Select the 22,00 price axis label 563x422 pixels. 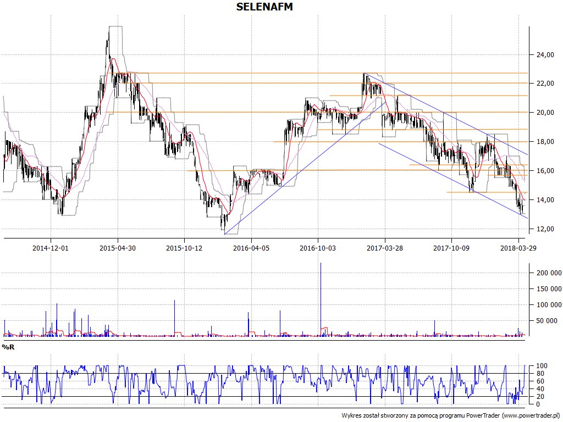tap(545, 84)
